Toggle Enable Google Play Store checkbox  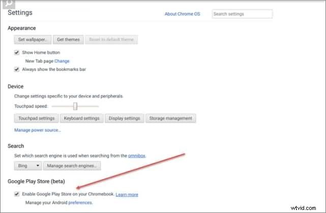(x=17, y=194)
